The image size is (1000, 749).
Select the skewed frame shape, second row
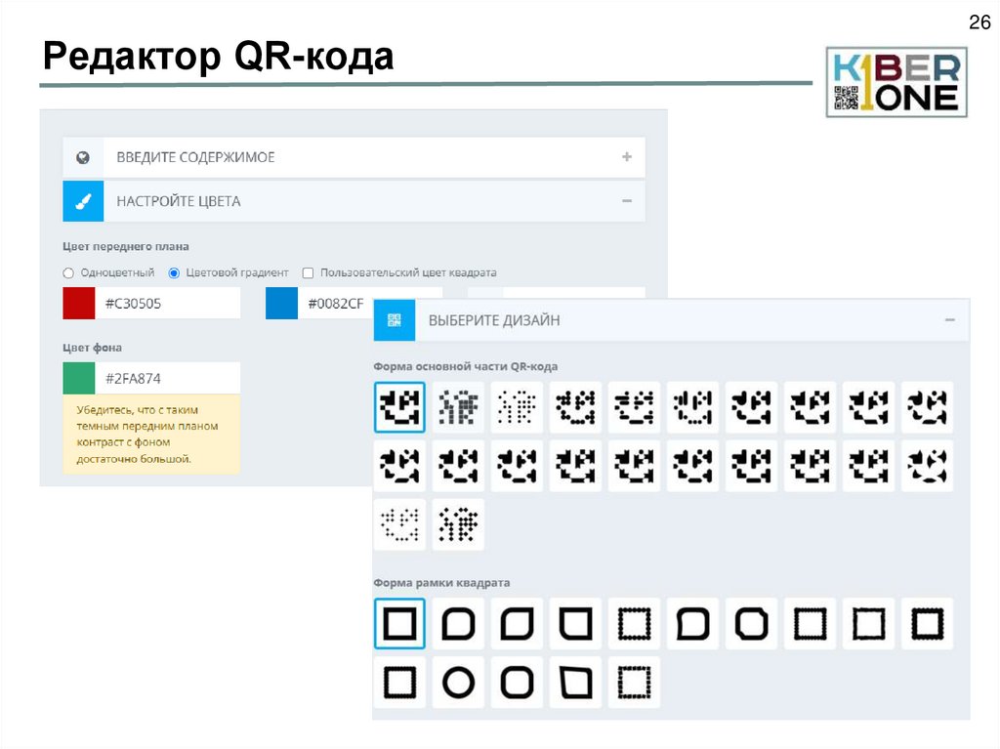pyautogui.click(x=576, y=682)
